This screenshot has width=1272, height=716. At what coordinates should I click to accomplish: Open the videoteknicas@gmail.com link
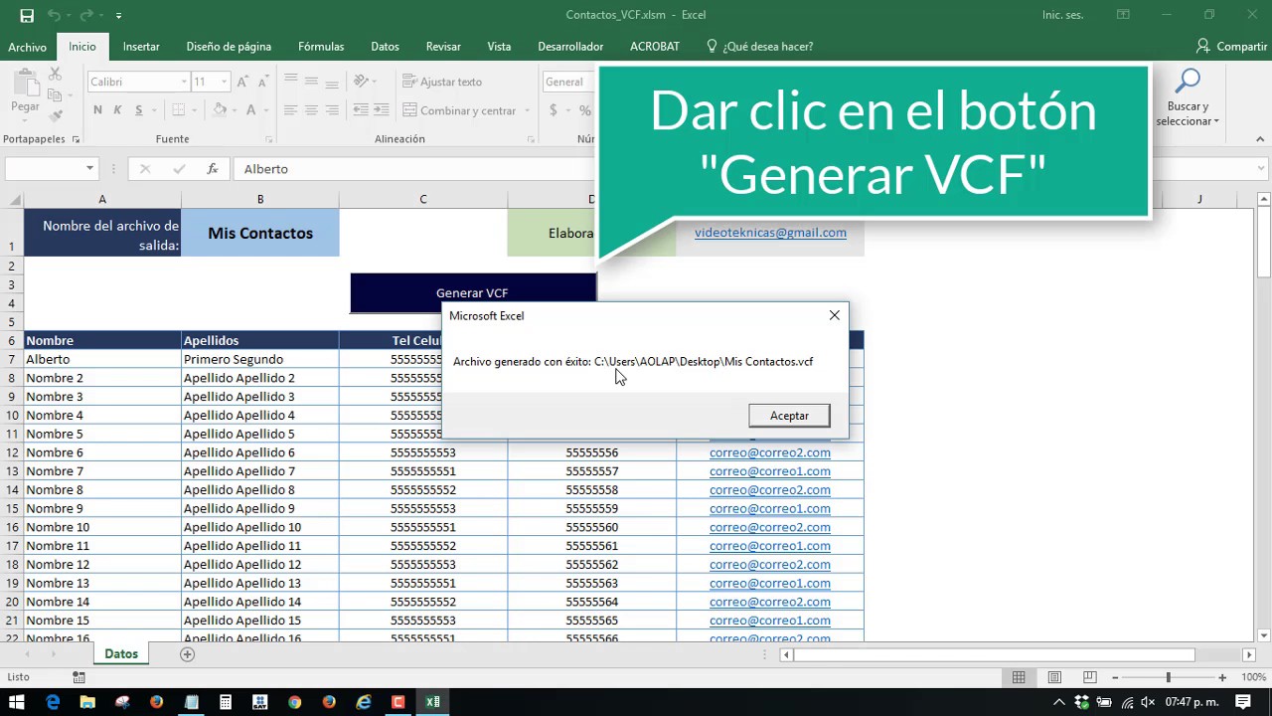point(770,233)
